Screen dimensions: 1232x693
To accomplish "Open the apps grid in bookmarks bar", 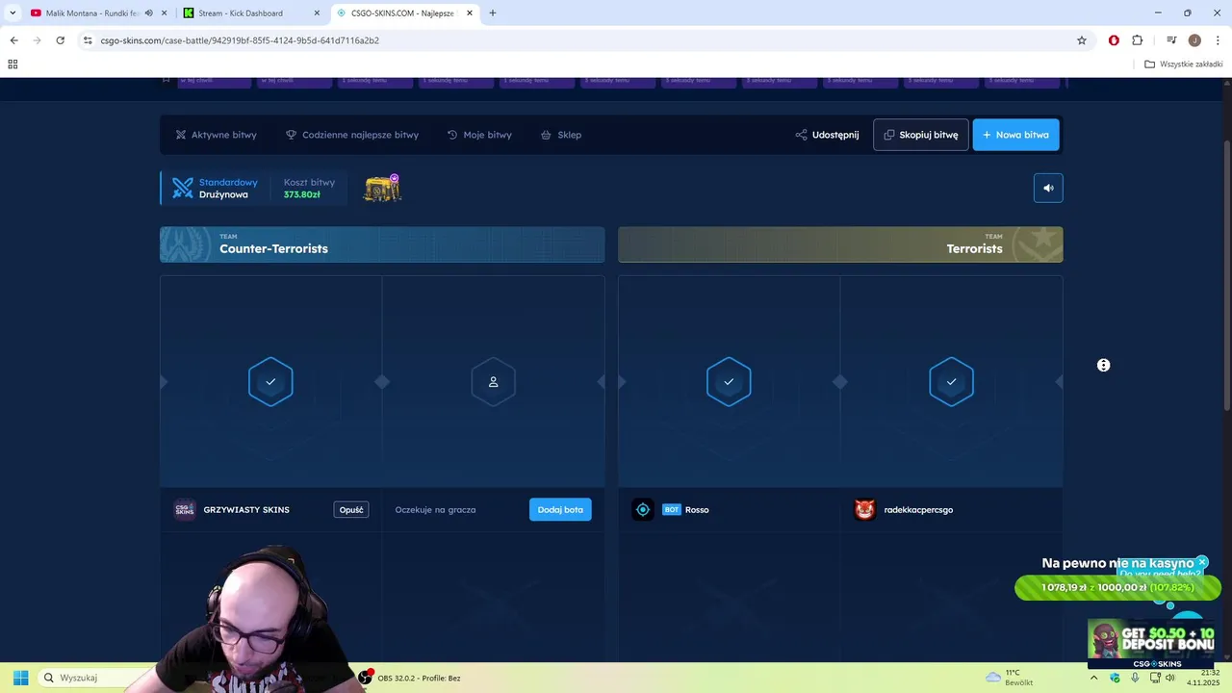I will [13, 64].
